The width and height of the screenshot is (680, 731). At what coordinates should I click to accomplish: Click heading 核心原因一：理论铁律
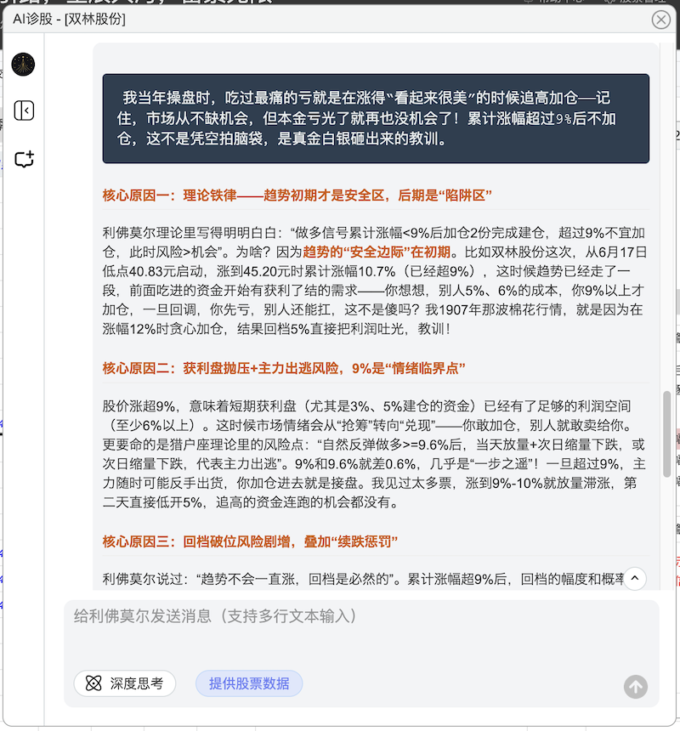(297, 195)
